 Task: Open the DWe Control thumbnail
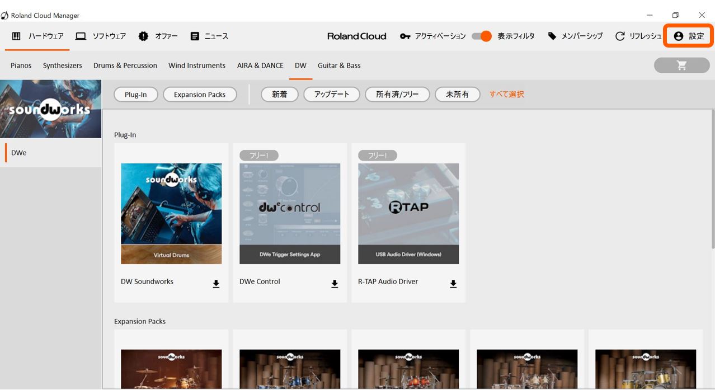[x=290, y=214]
